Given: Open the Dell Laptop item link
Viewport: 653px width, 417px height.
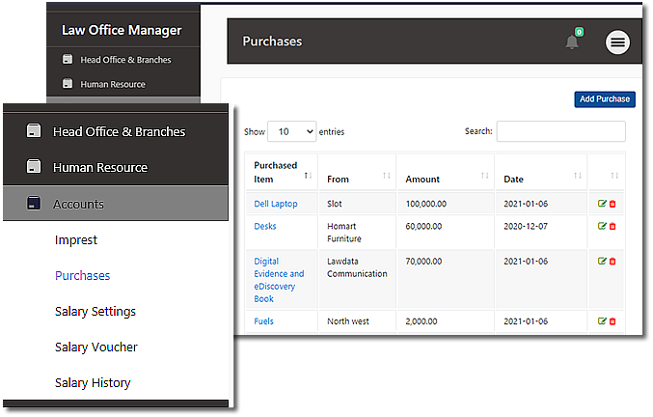Looking at the screenshot, I should pos(275,204).
